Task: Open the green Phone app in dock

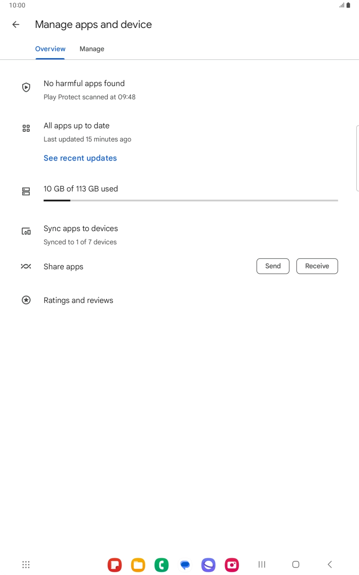Action: pyautogui.click(x=161, y=565)
